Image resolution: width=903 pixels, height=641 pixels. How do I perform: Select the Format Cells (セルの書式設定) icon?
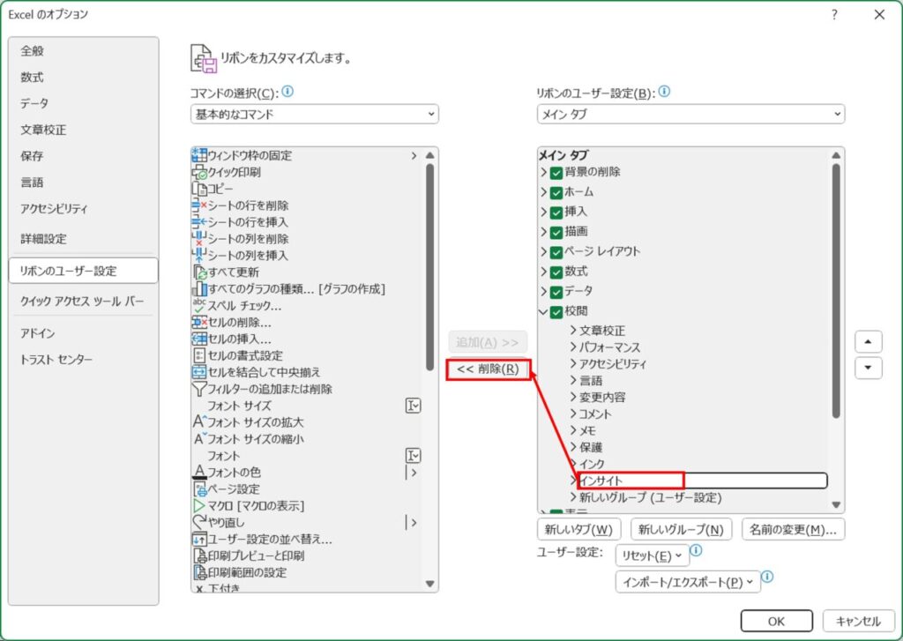199,355
